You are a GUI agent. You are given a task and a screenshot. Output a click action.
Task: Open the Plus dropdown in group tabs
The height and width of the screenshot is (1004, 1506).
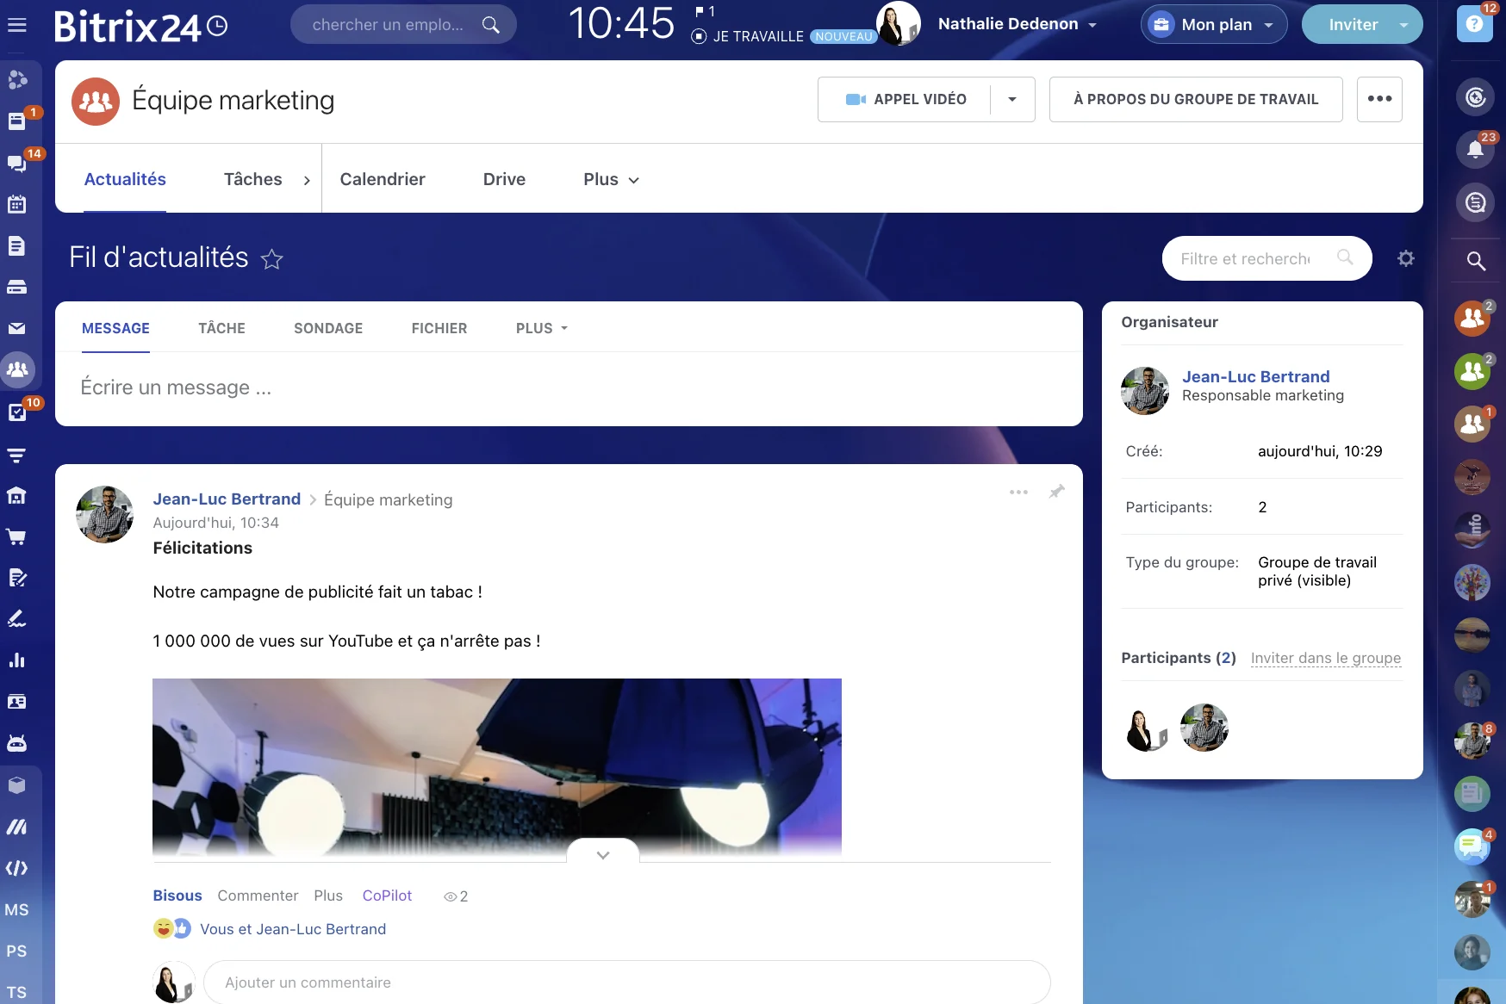click(x=611, y=179)
